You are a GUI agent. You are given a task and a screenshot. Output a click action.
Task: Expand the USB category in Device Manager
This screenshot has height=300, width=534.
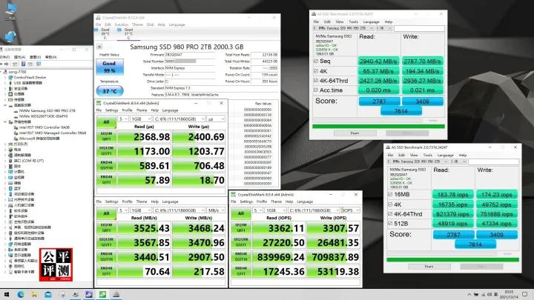coord(5,83)
